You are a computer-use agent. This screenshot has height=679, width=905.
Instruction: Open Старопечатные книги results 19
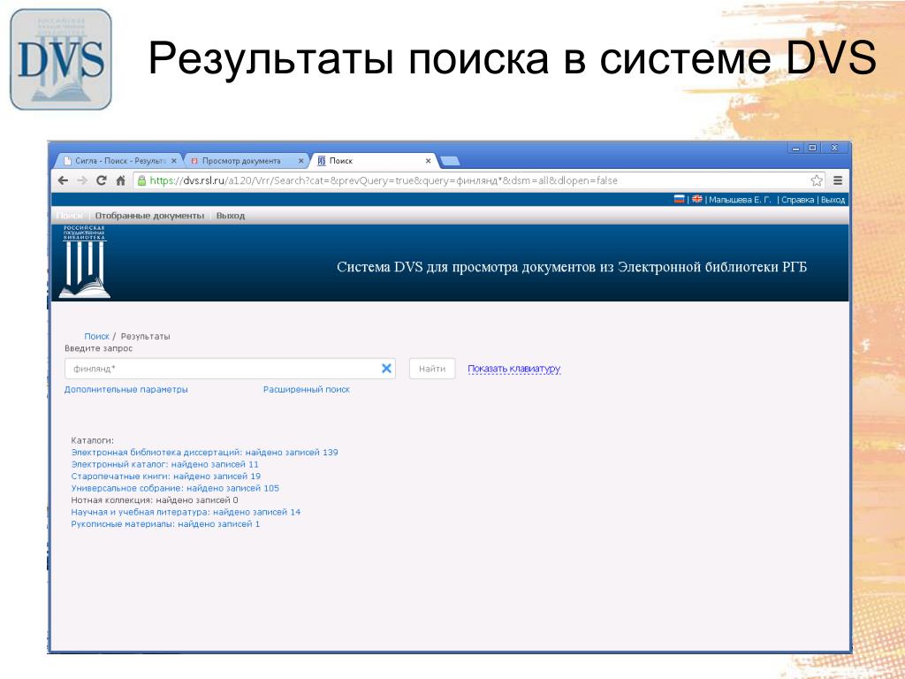click(x=165, y=477)
